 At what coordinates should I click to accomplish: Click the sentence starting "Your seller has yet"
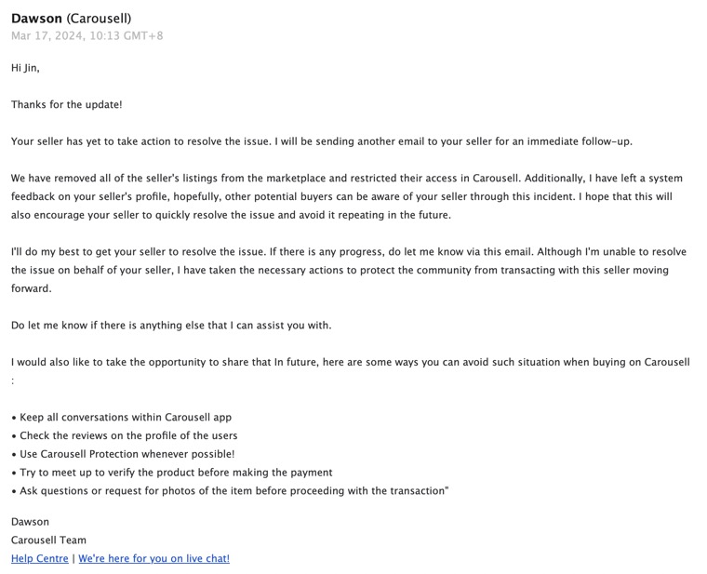point(321,141)
